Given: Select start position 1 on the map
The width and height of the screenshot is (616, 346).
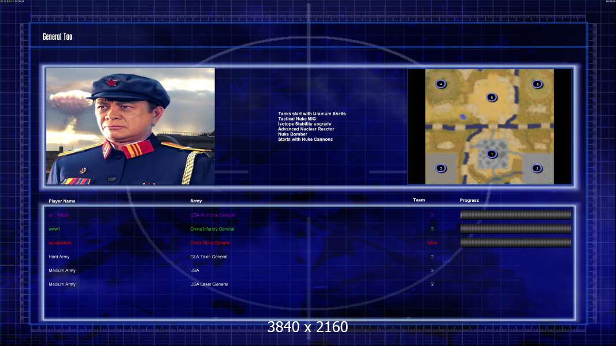Looking at the screenshot, I should 491,154.
